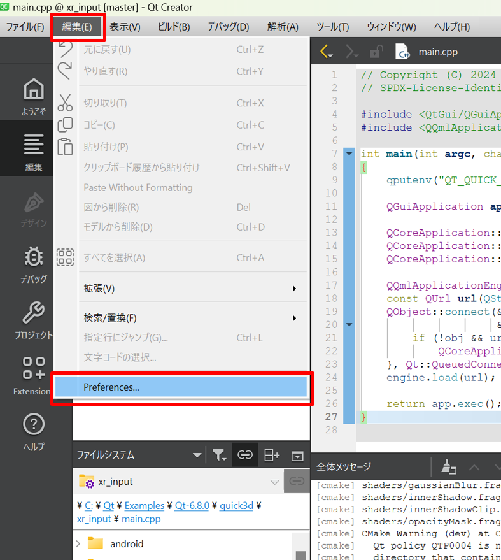Image resolution: width=501 pixels, height=560 pixels.
Task: Toggle synchronize with editor link icon
Action: pyautogui.click(x=245, y=455)
